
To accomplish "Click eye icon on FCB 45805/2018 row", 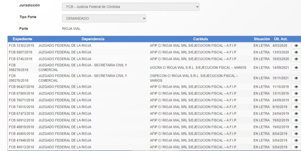I will click(x=296, y=134).
